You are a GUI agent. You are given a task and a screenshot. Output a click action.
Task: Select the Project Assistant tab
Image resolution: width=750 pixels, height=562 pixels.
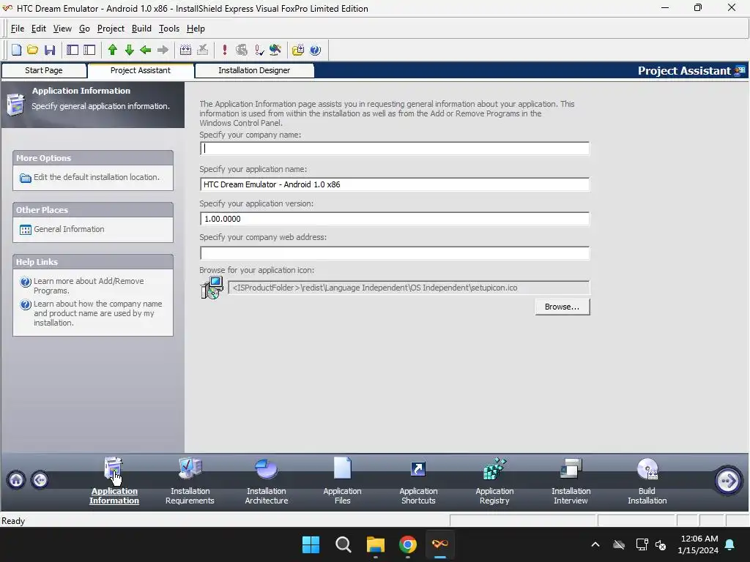[x=141, y=70]
